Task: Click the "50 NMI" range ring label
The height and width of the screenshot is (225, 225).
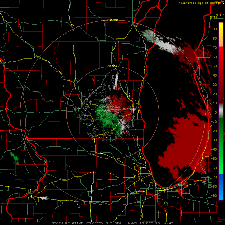Action: (x=112, y=66)
